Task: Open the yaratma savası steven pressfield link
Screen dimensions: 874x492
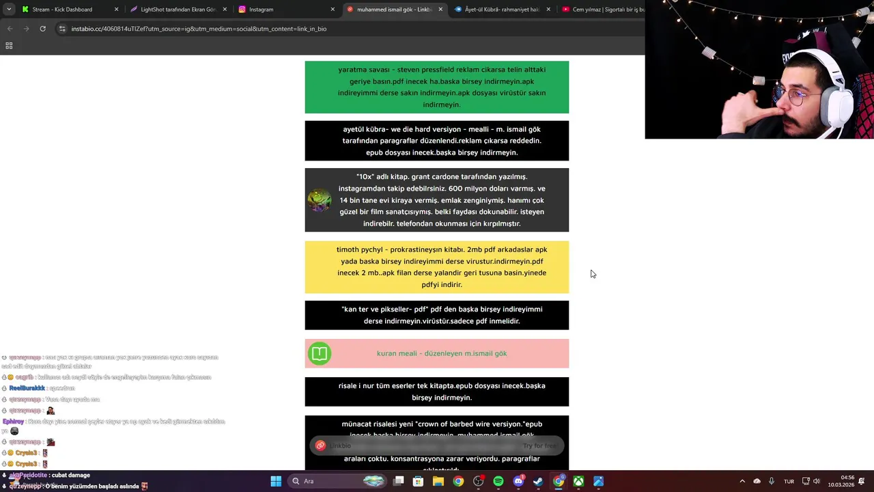Action: point(436,87)
